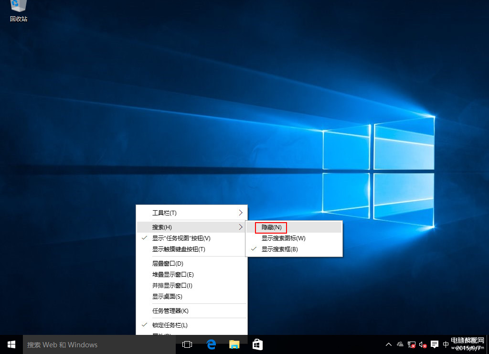The image size is (489, 354).
Task: Enable 显示触摸键盘按钮(T) option
Action: (192, 249)
